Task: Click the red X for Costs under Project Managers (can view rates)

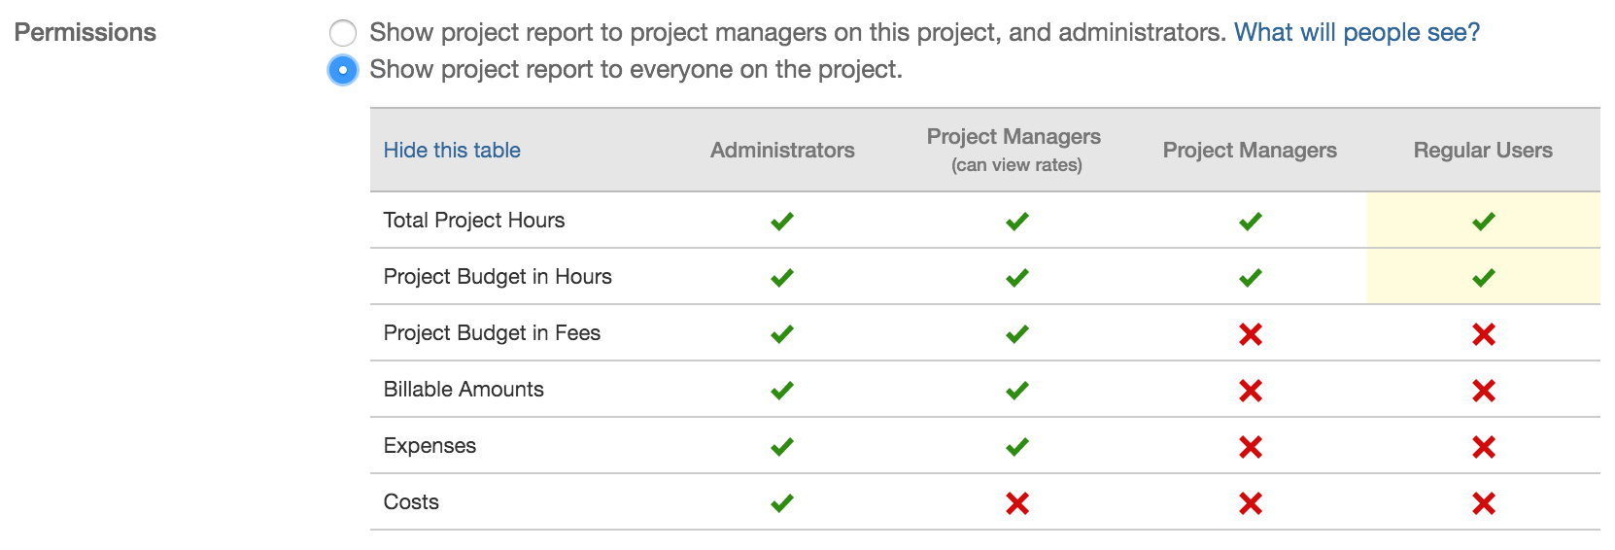Action: [x=1016, y=502]
